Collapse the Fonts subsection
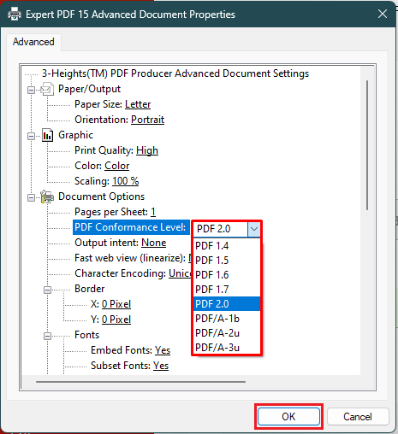Viewport: 398px width, 434px height. (x=47, y=336)
